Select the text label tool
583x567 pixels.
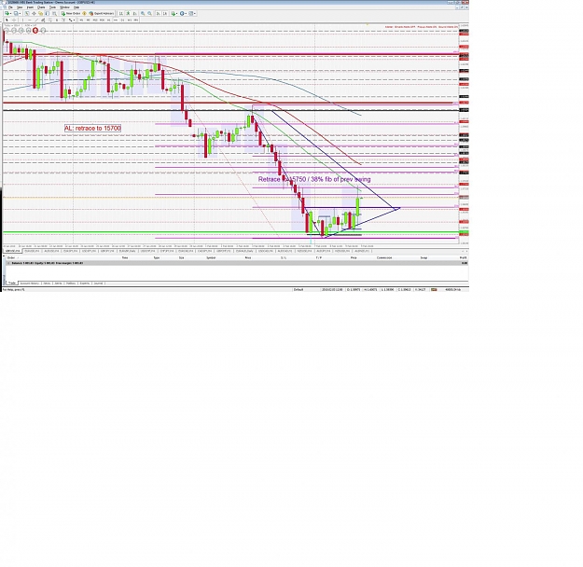[x=63, y=20]
